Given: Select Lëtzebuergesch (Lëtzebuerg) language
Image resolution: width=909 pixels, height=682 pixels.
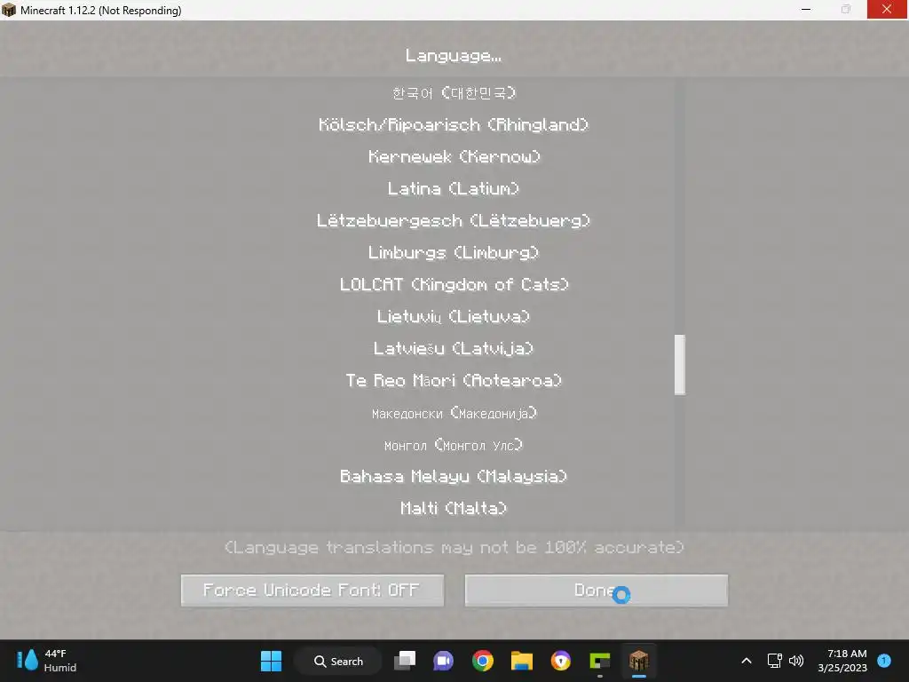Looking at the screenshot, I should click(x=454, y=220).
